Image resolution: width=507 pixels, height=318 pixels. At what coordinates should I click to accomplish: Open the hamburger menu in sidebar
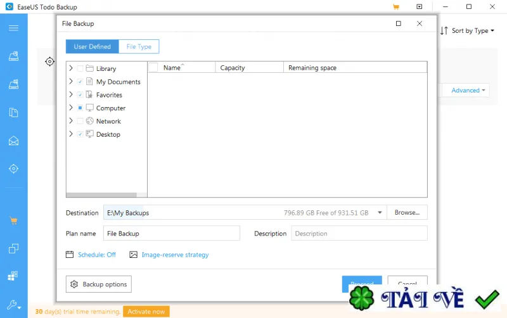tap(13, 28)
